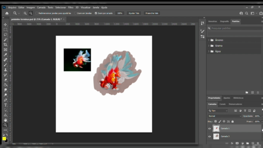263x148 pixels.
Task: Select the Zoom tool in the toolbox
Action: click(x=5, y=125)
